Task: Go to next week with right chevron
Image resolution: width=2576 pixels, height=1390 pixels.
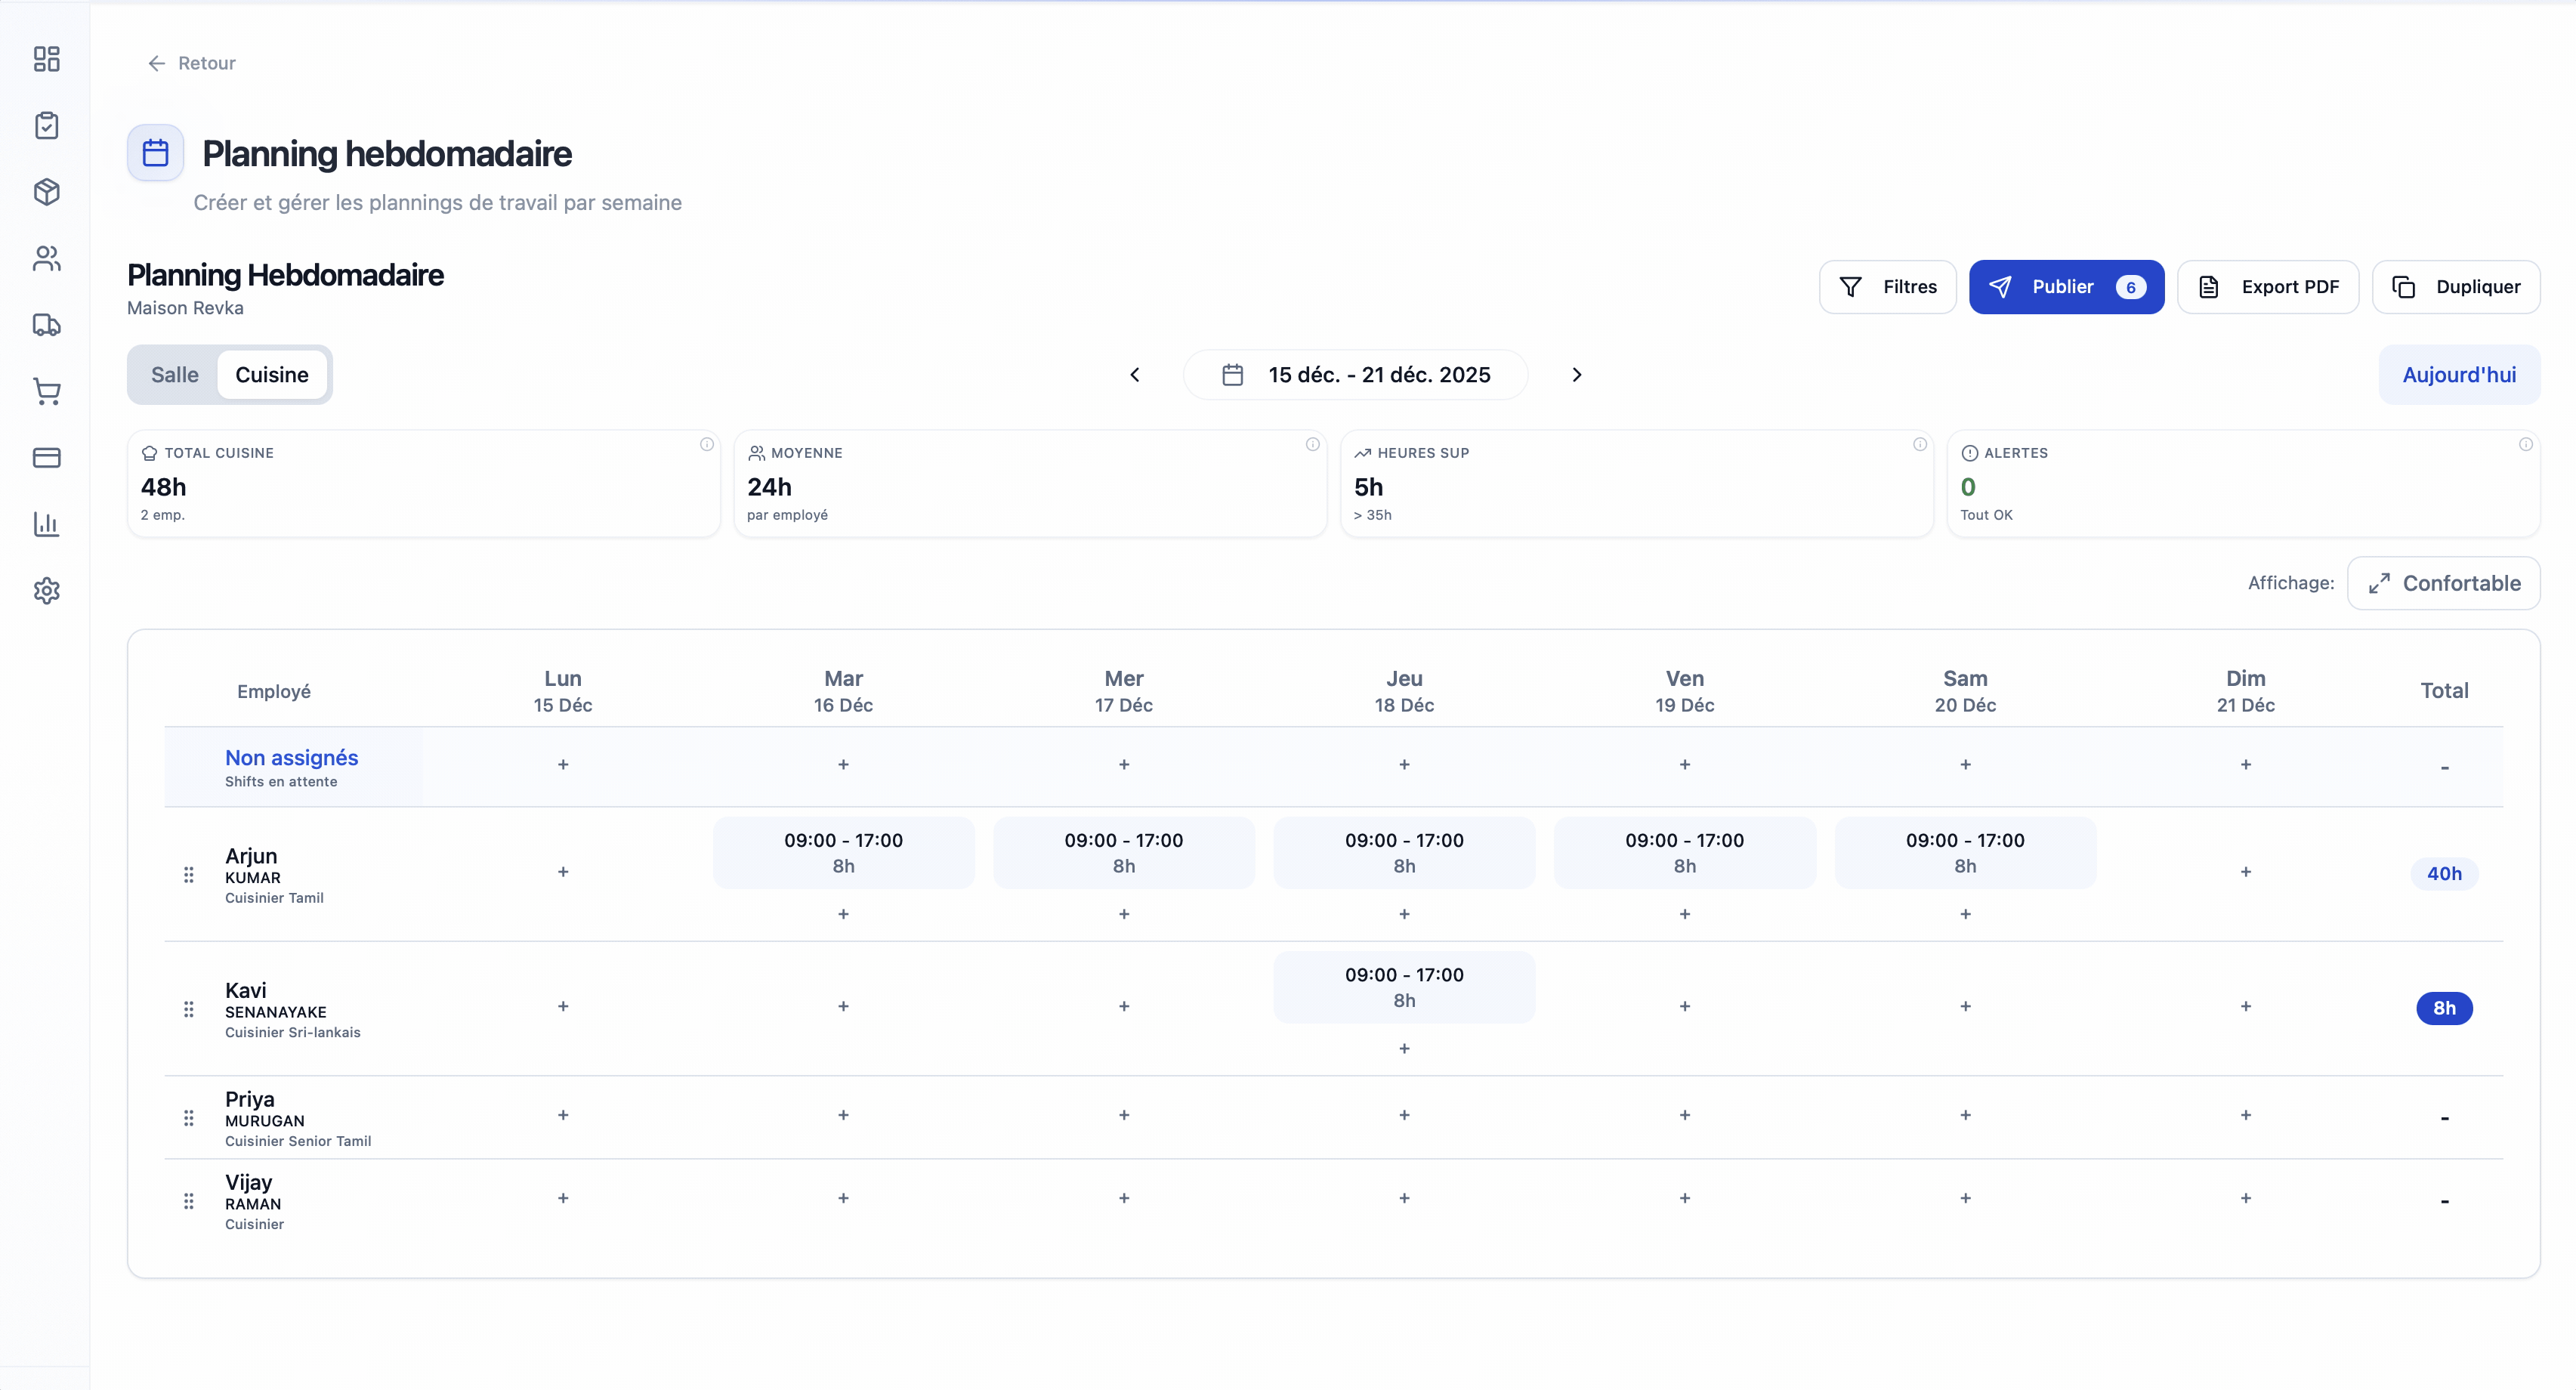Action: 1576,375
